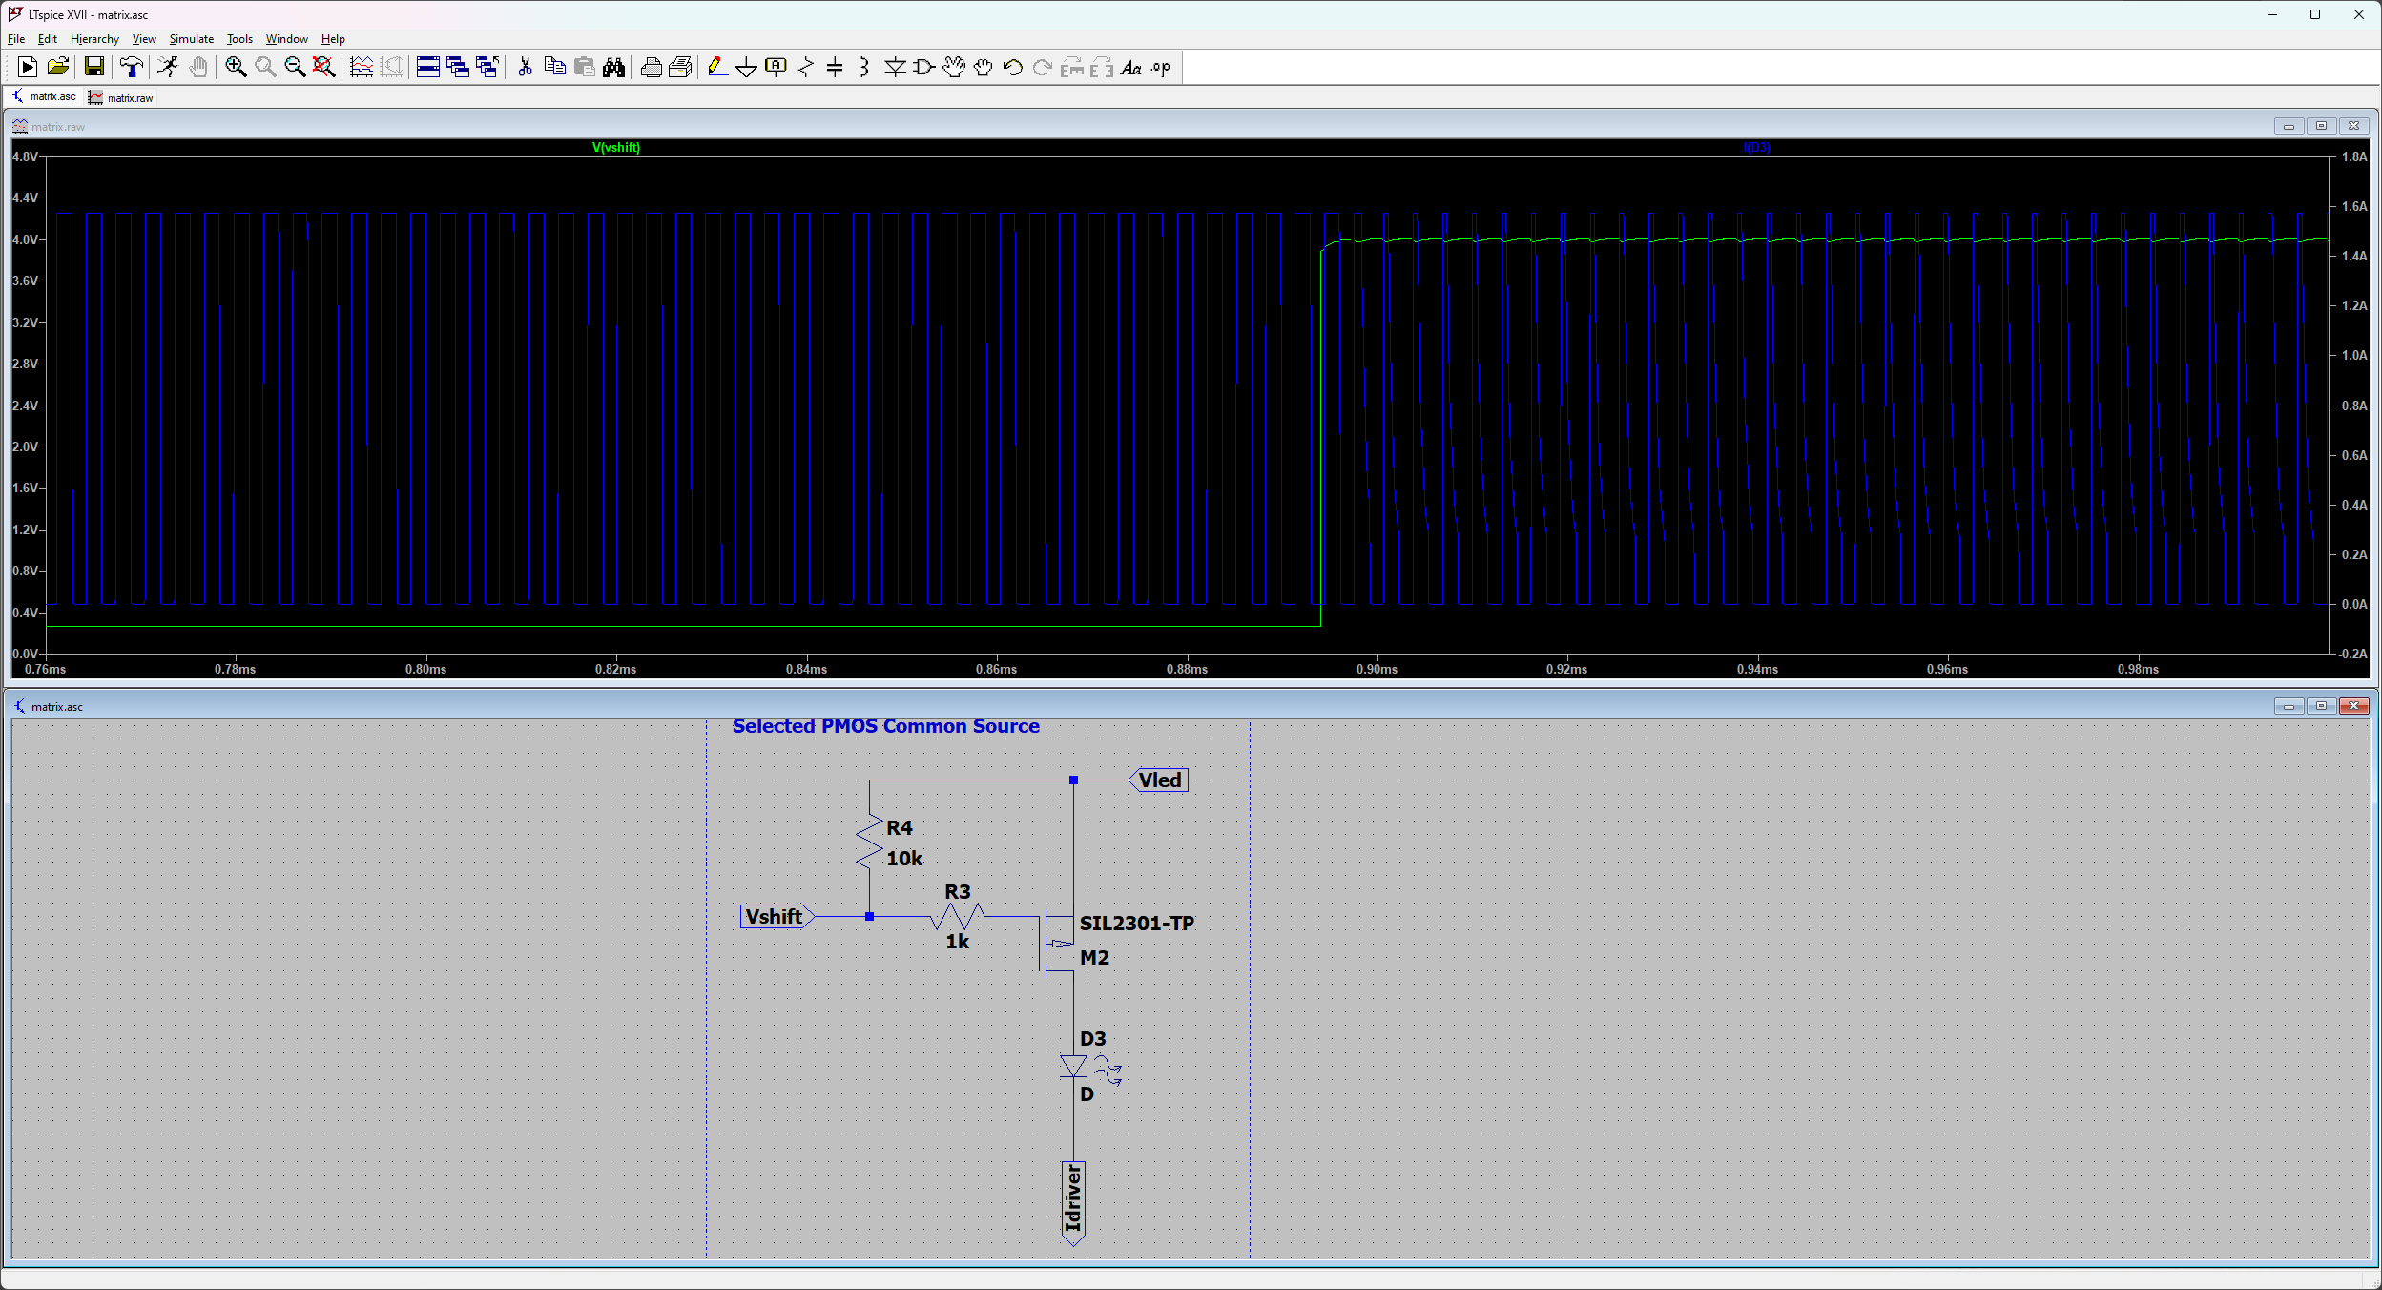The image size is (2382, 1290).
Task: Open the Tools menu
Action: point(239,39)
